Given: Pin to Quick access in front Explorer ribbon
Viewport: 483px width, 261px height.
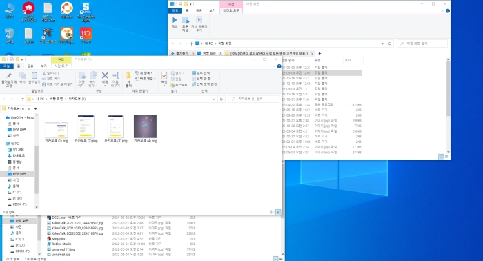Looking at the screenshot, I should 9,79.
